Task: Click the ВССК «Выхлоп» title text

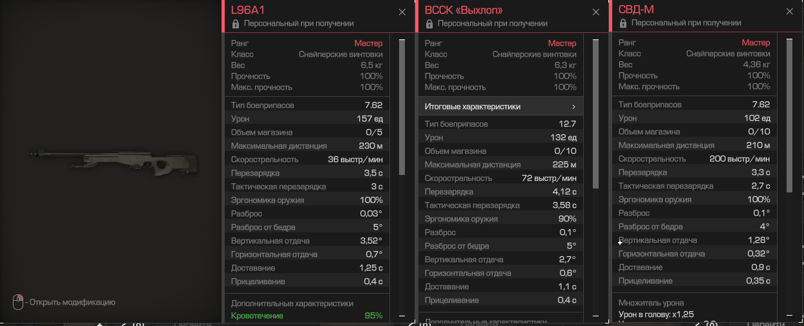Action: pos(464,10)
